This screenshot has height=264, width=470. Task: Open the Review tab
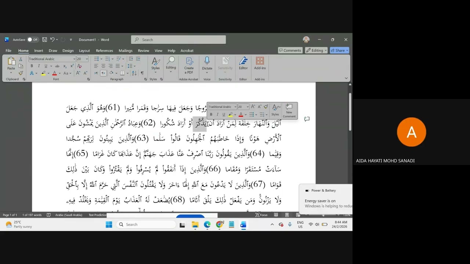[143, 51]
